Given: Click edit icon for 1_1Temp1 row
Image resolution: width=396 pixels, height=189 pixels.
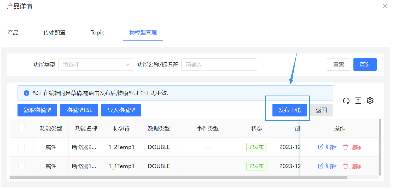Looking at the screenshot, I should click(x=321, y=166).
